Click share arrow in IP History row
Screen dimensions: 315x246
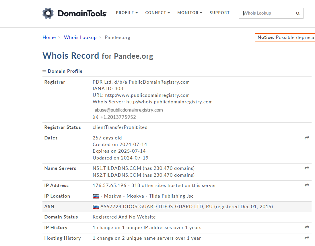307,228
